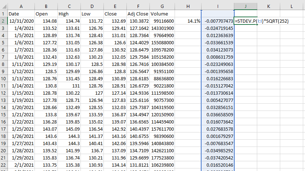Select the cell with date 1/11/2021

pos(21,64)
